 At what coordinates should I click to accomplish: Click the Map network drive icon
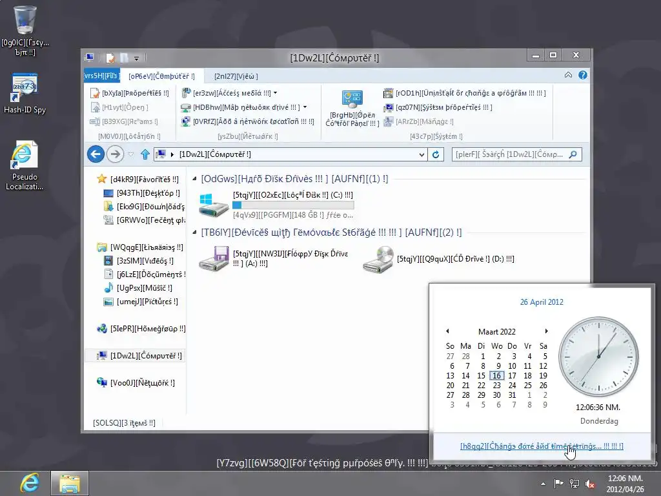(x=185, y=108)
